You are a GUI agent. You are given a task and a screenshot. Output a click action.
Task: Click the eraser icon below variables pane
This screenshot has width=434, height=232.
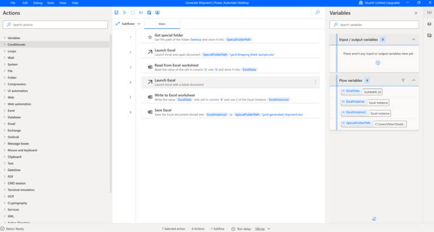coord(374,218)
